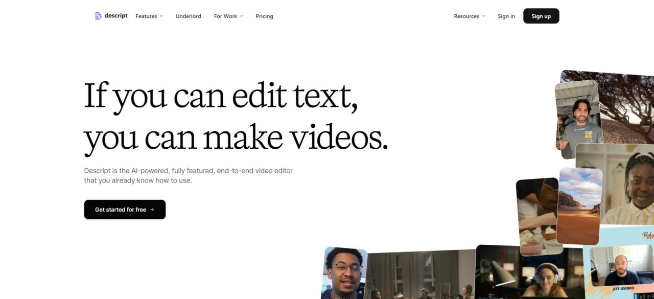Viewport: 654px width, 299px height.
Task: Select the desert landscape with clouds thumbnail
Action: [x=579, y=205]
